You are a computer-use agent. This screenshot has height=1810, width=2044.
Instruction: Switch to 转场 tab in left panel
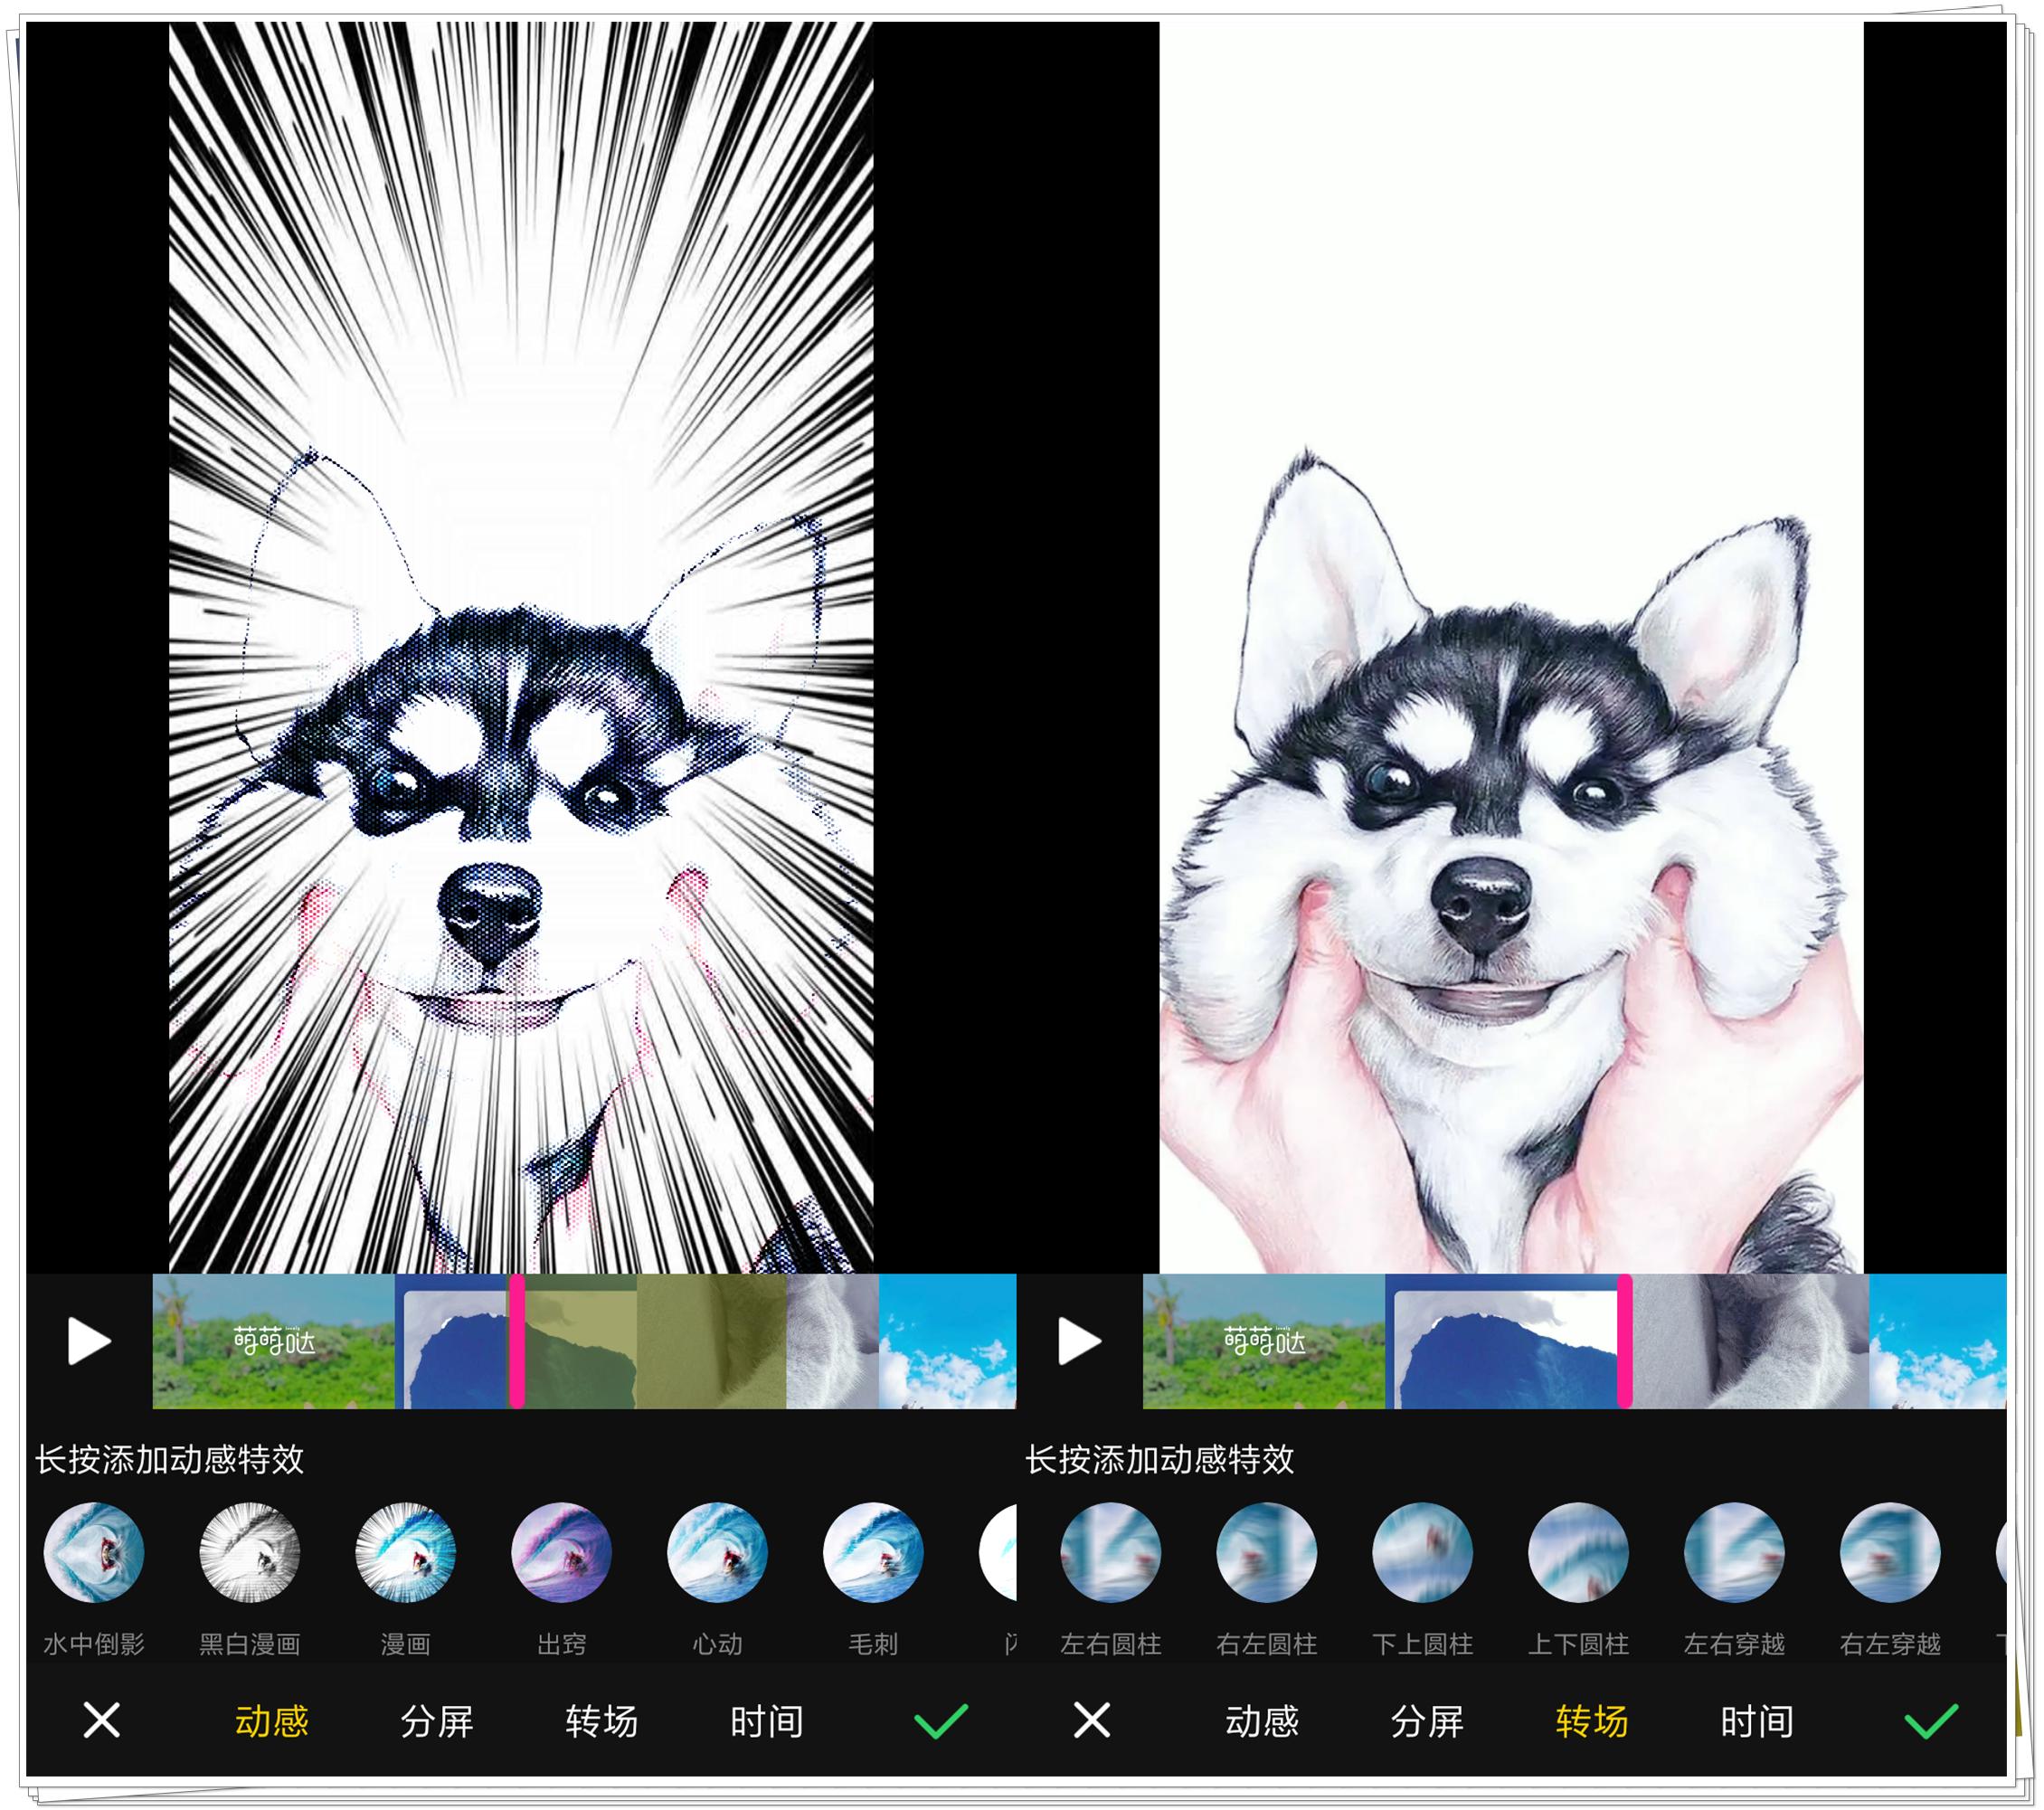[602, 1721]
